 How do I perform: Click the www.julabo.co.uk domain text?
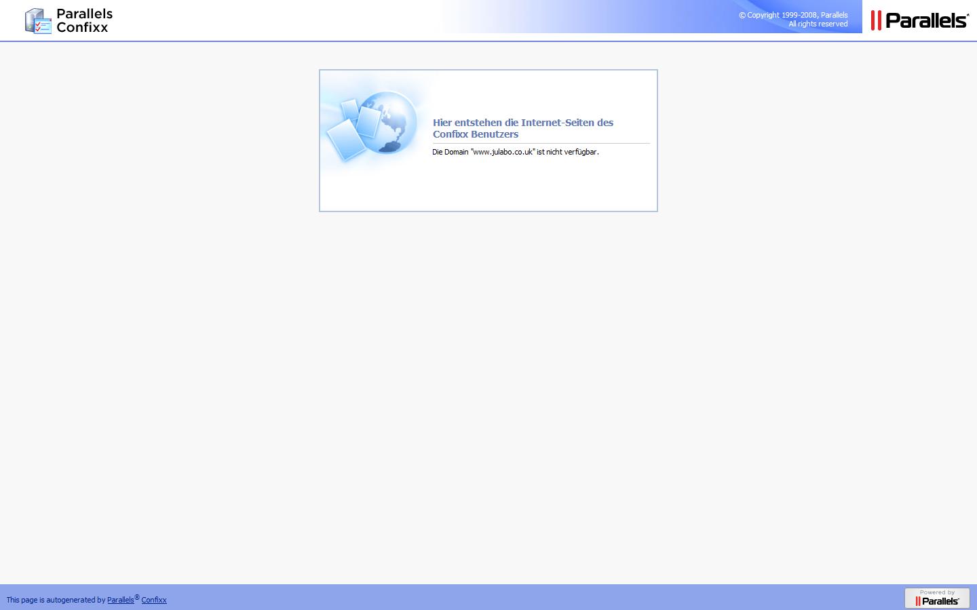click(x=503, y=152)
